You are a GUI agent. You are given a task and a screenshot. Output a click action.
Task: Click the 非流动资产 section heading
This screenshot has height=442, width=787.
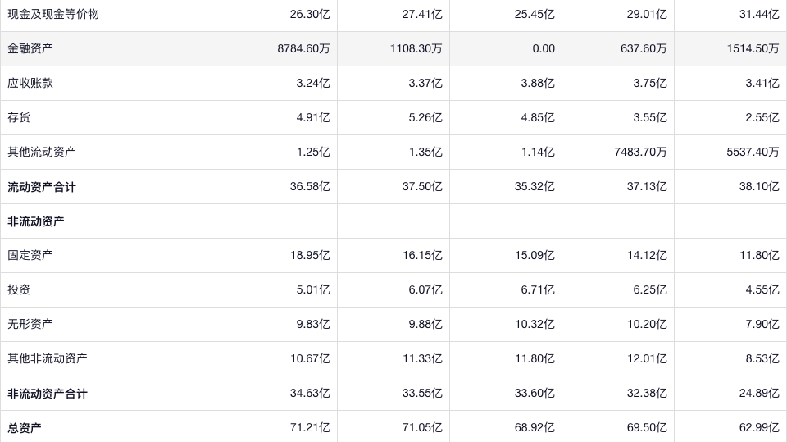[x=36, y=221]
